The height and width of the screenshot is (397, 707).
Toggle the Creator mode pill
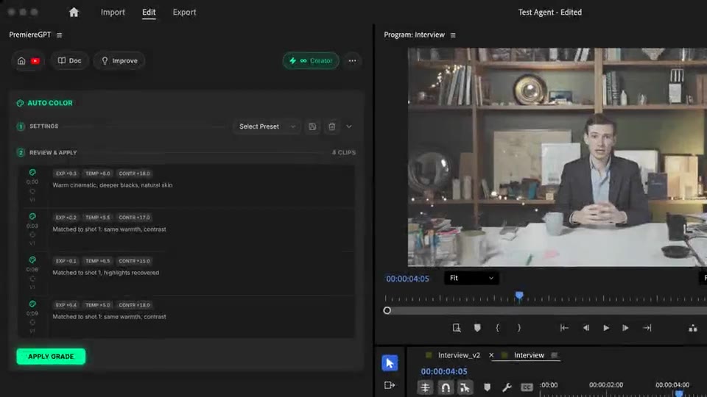coord(311,61)
